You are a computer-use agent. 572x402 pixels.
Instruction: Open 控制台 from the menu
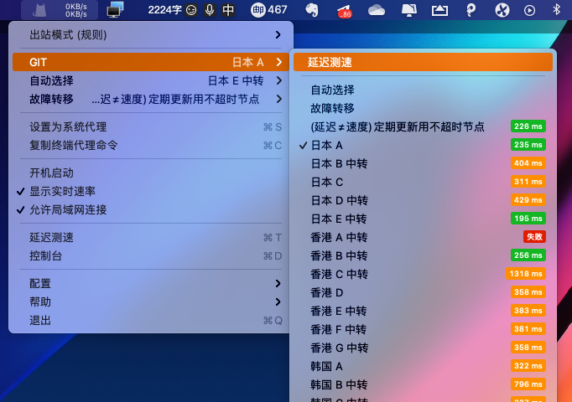pos(46,255)
